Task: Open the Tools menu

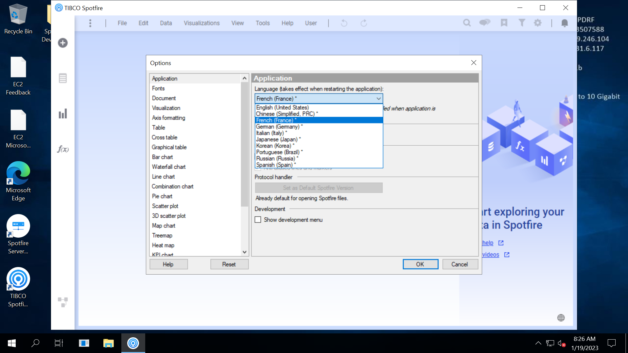Action: [x=263, y=23]
